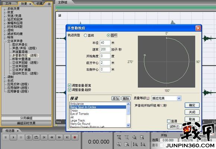
Task: Click the fast-forward button in the transport
Action: [59, 137]
